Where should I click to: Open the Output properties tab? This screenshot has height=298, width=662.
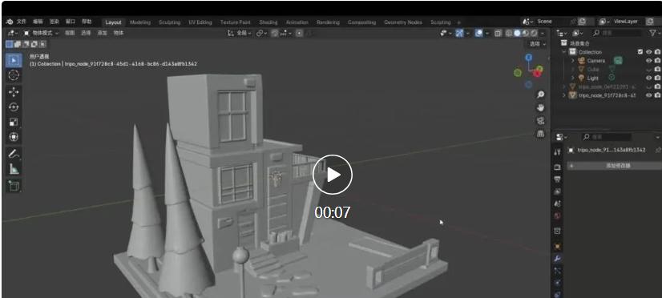point(557,179)
